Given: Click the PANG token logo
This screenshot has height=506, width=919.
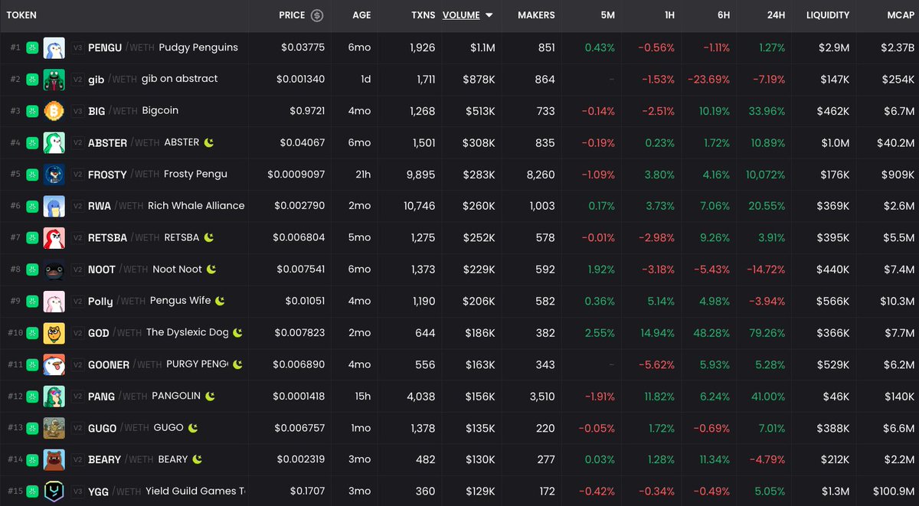Looking at the screenshot, I should point(54,397).
